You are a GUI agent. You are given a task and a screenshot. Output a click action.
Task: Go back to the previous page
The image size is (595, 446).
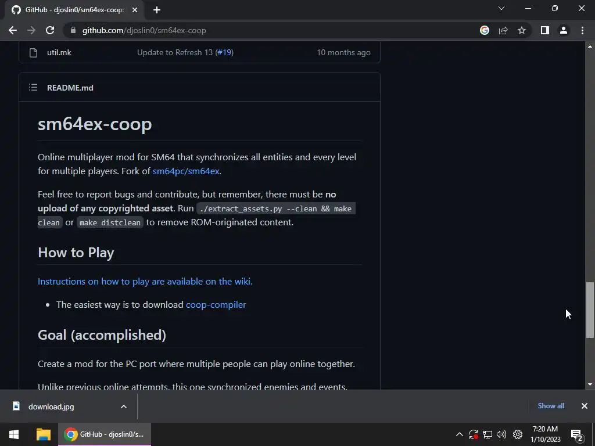(x=13, y=30)
